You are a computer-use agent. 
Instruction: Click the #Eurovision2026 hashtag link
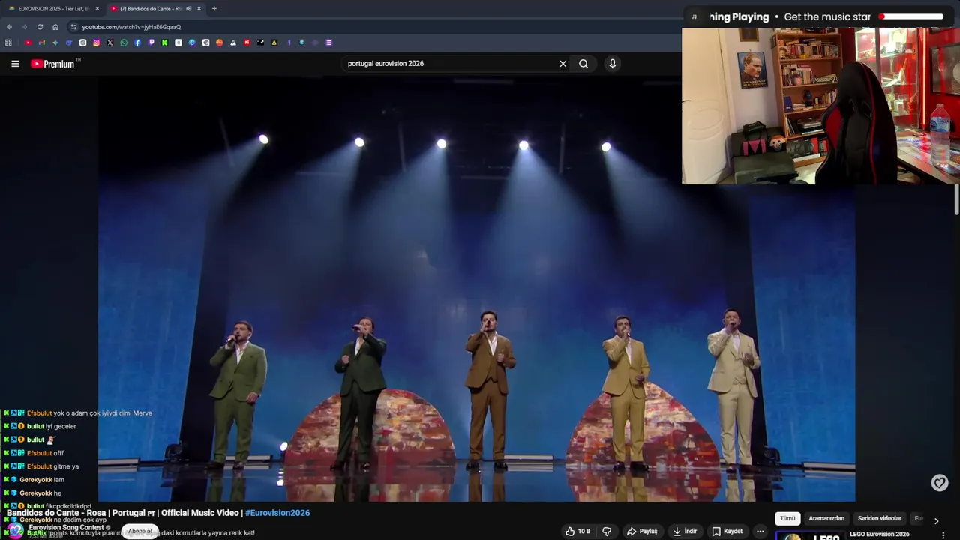coord(277,513)
